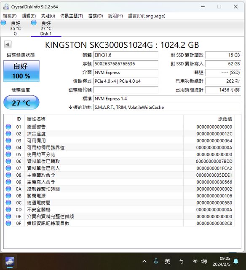246x270 pixels.
Task: Open the 編輯(E) menu
Action: pos(29,16)
